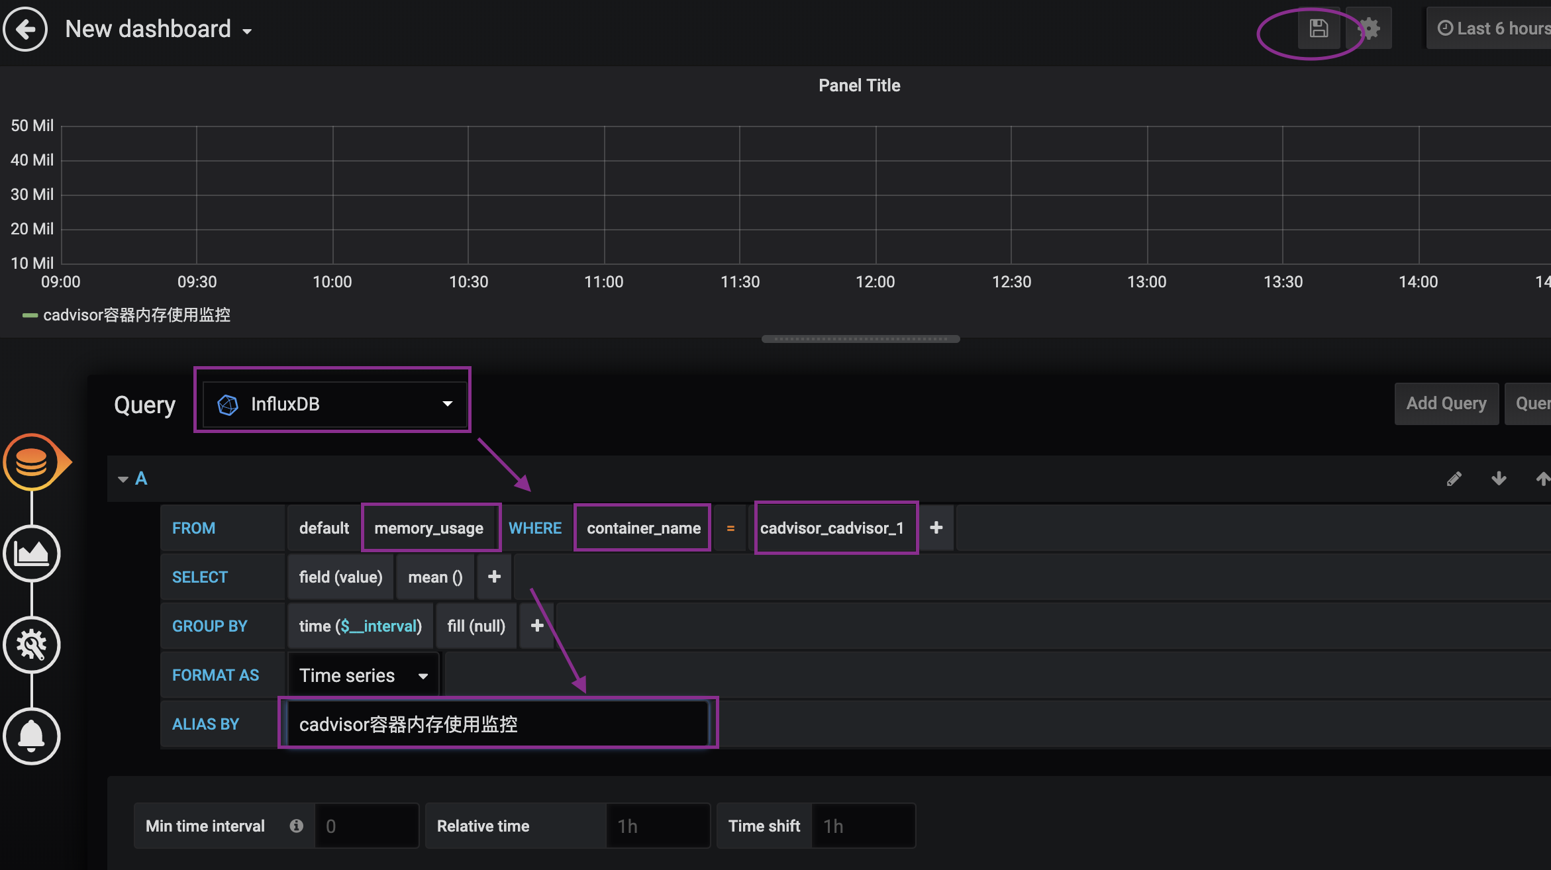The image size is (1551, 870).
Task: Show Min time interval info icon
Action: [x=296, y=826]
